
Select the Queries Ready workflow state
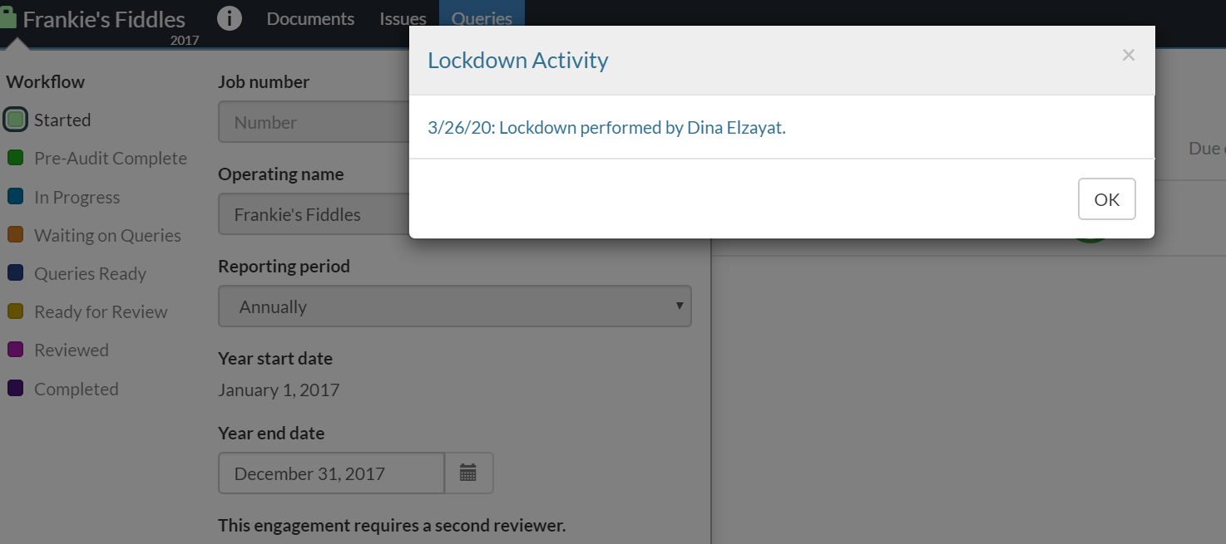(x=15, y=272)
